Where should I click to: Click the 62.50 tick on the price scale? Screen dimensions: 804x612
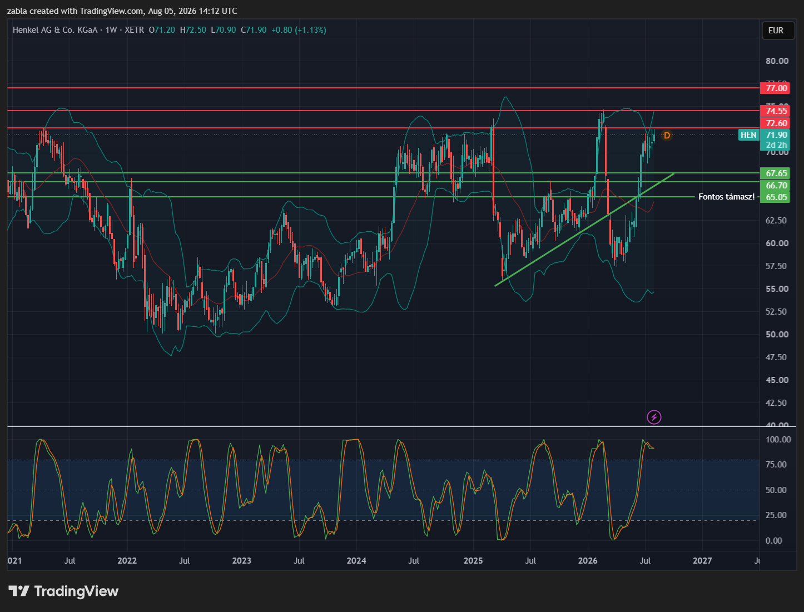(777, 220)
